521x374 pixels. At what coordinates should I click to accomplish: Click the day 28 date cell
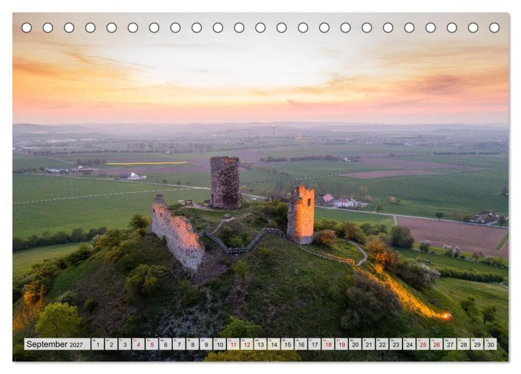click(464, 344)
